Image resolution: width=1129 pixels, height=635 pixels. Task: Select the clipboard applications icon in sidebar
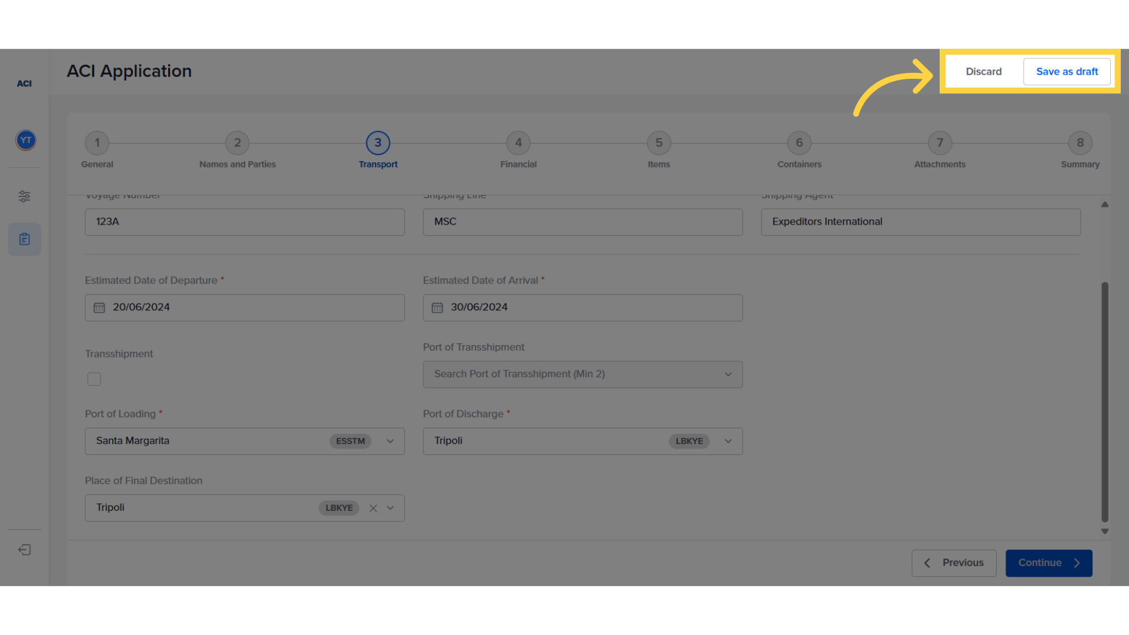tap(24, 239)
